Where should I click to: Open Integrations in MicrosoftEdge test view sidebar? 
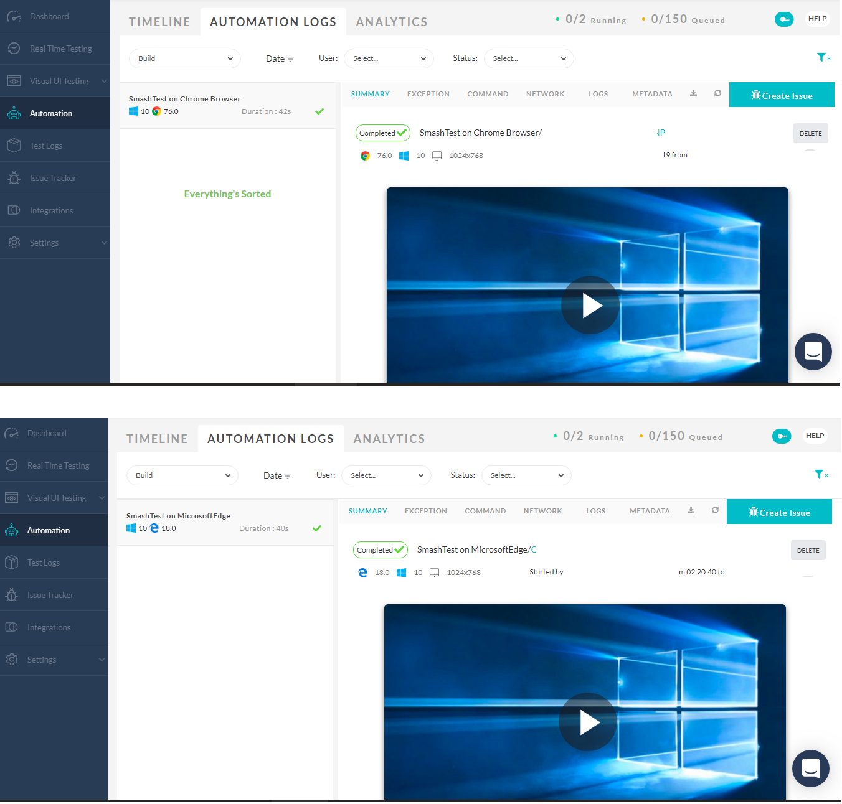[54, 627]
